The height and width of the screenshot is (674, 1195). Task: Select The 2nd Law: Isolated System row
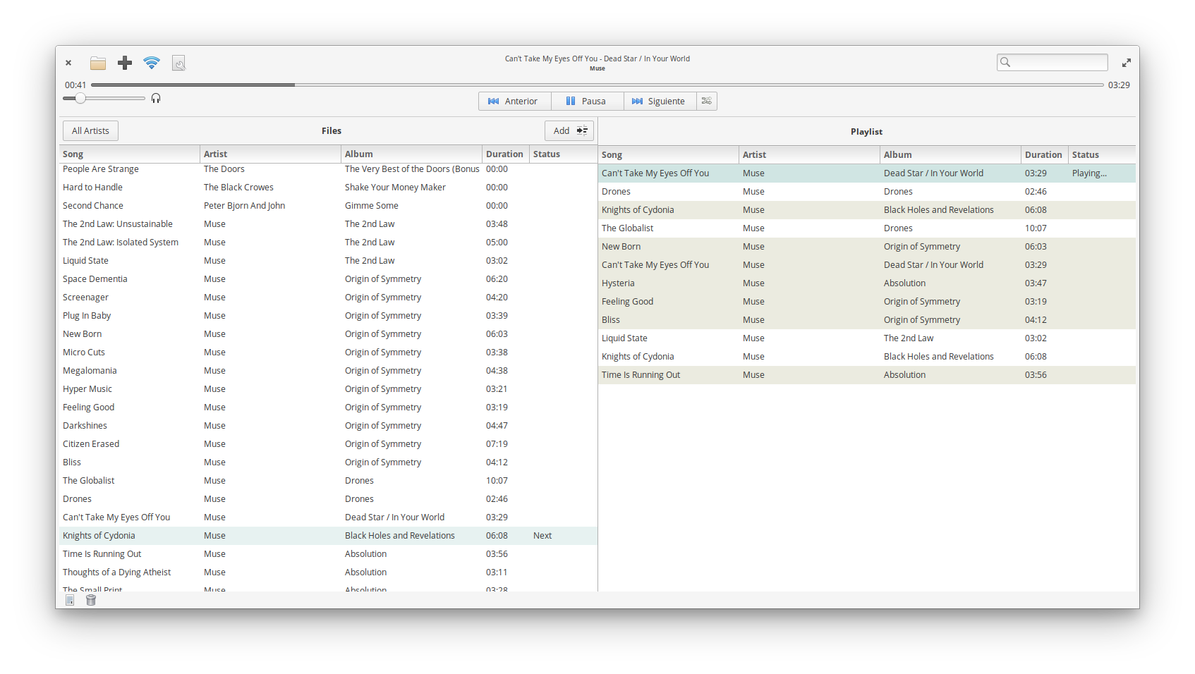click(x=328, y=242)
